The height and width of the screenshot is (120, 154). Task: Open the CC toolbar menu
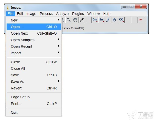click(x=121, y=20)
